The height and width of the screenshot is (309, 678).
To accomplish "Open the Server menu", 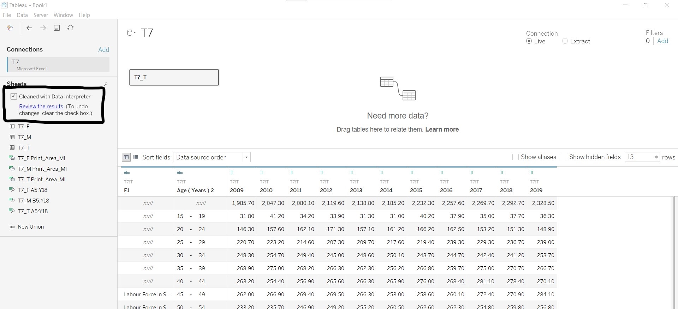I will click(41, 15).
